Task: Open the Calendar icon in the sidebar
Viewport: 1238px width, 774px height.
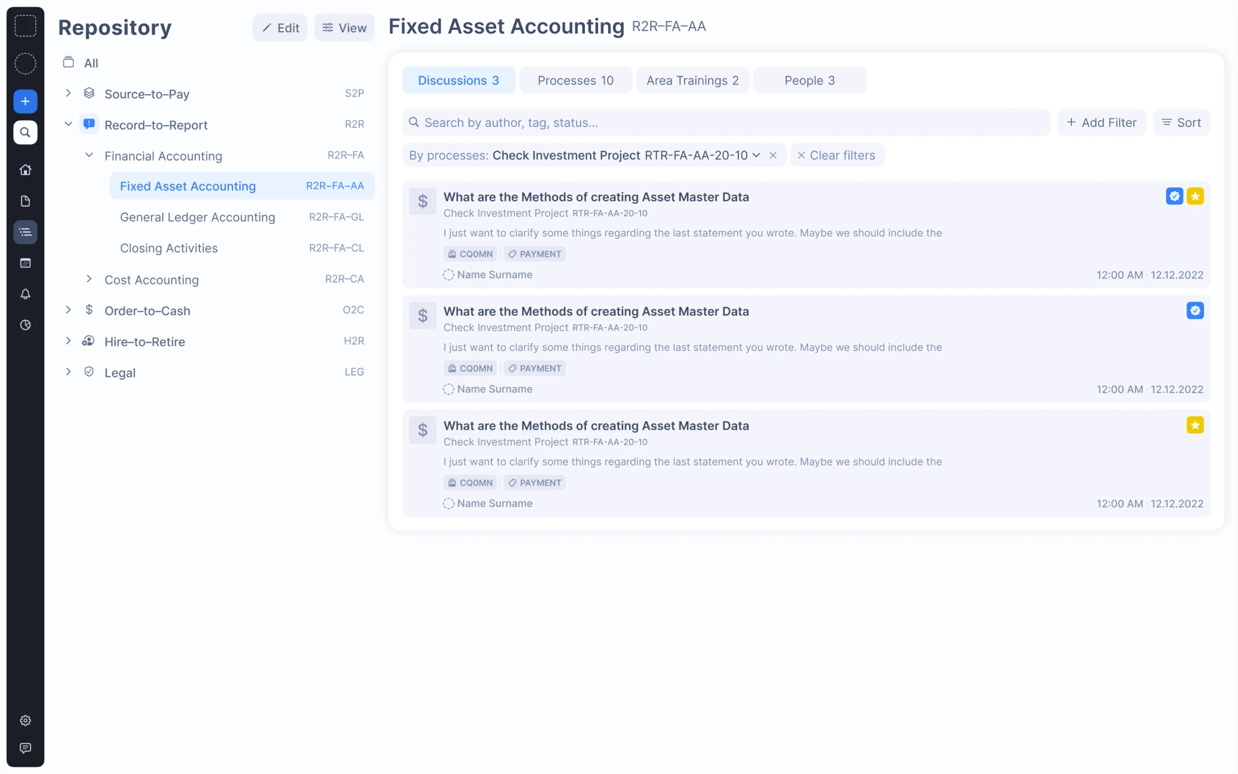Action: (25, 263)
